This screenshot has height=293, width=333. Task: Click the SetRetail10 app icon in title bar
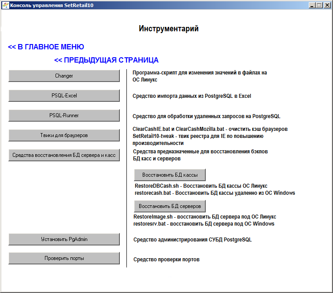pyautogui.click(x=6, y=5)
